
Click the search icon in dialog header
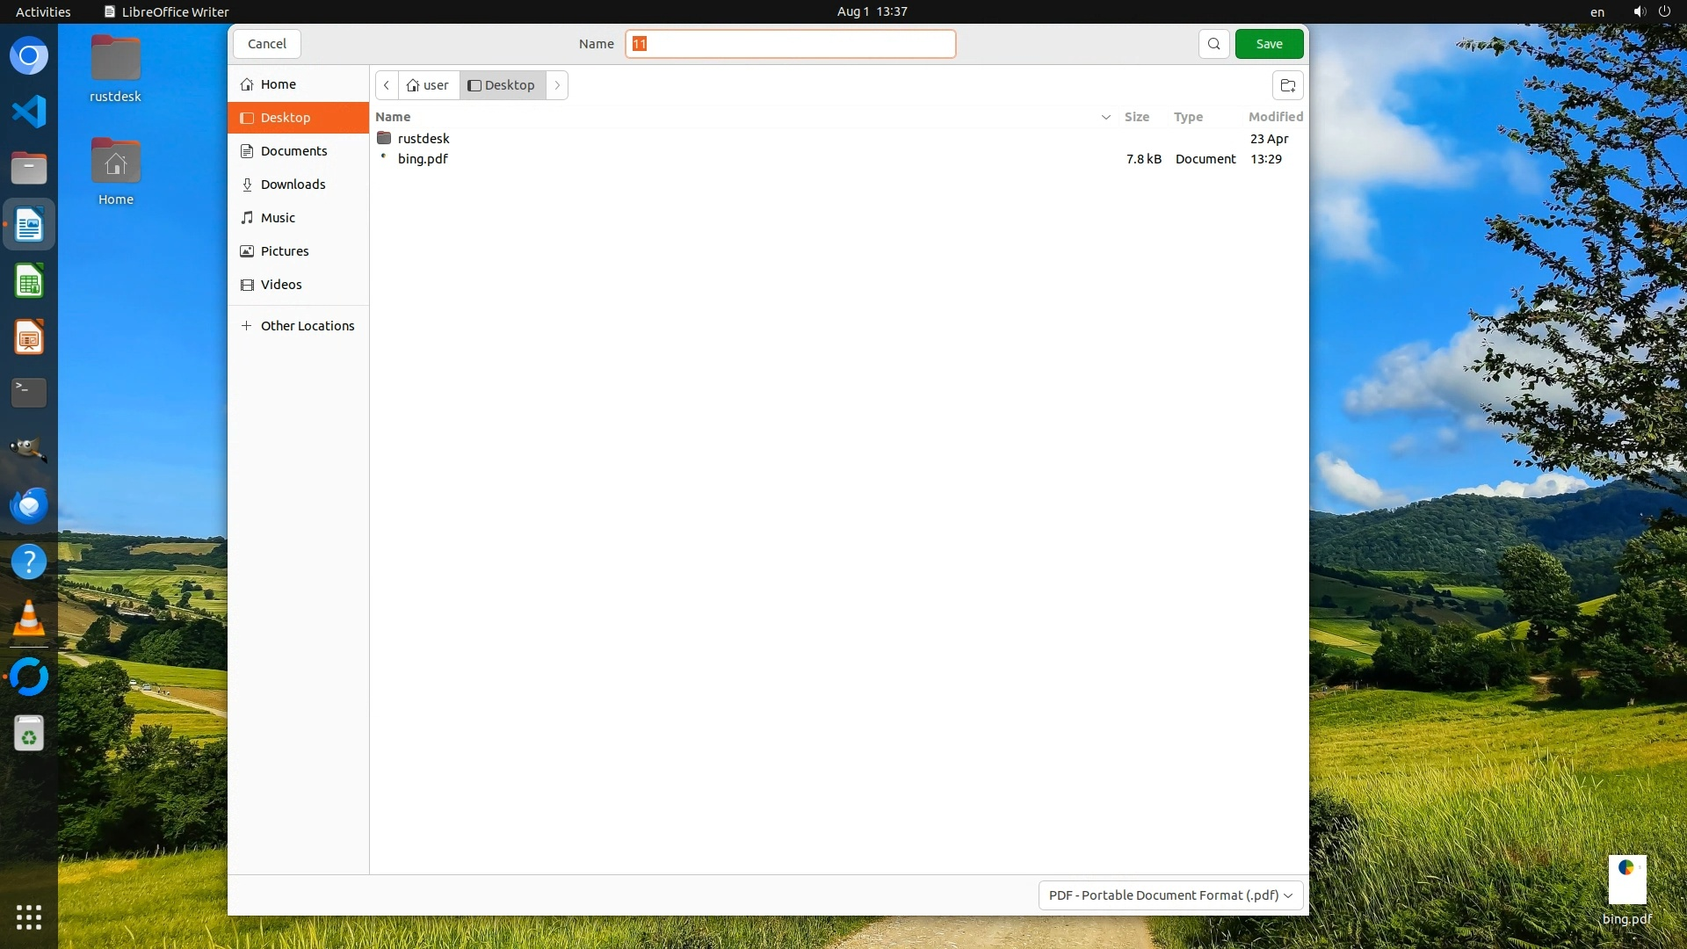coord(1213,44)
